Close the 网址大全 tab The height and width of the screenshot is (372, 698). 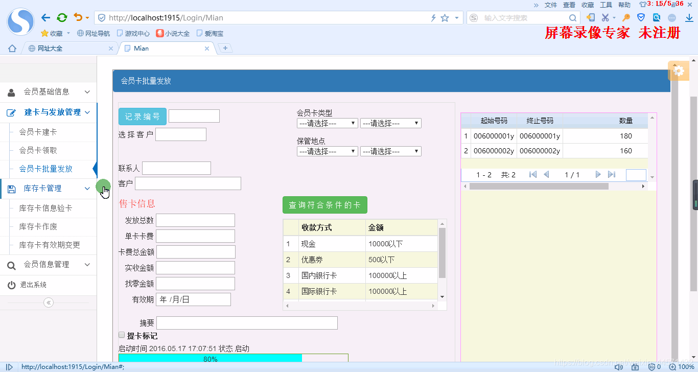(111, 49)
